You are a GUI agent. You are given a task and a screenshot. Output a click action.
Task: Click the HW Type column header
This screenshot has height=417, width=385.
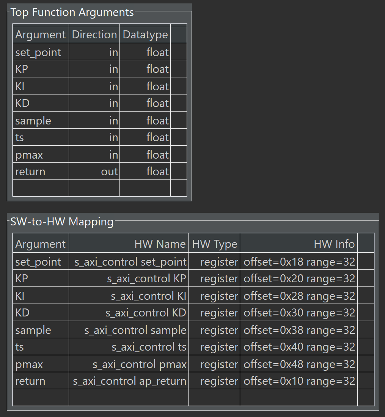[214, 244]
